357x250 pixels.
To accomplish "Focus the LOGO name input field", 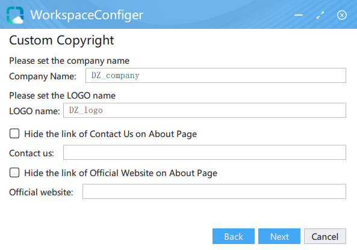I will click(x=205, y=110).
